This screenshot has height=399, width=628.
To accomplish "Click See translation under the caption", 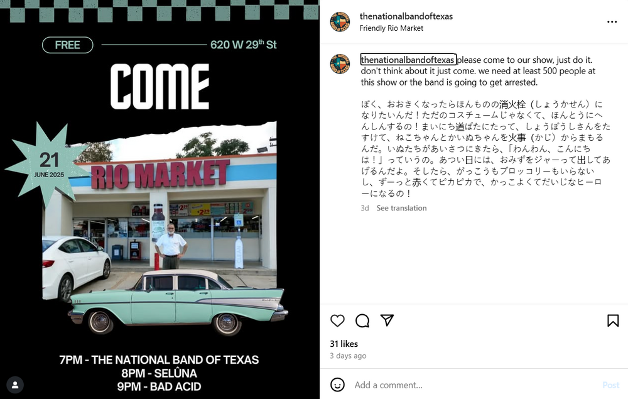I will coord(401,208).
